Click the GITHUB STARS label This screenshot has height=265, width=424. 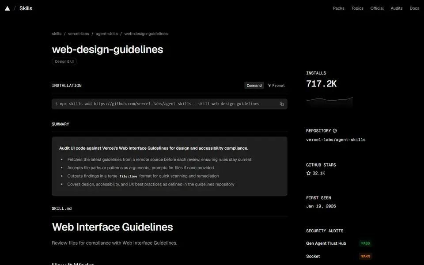click(x=321, y=165)
